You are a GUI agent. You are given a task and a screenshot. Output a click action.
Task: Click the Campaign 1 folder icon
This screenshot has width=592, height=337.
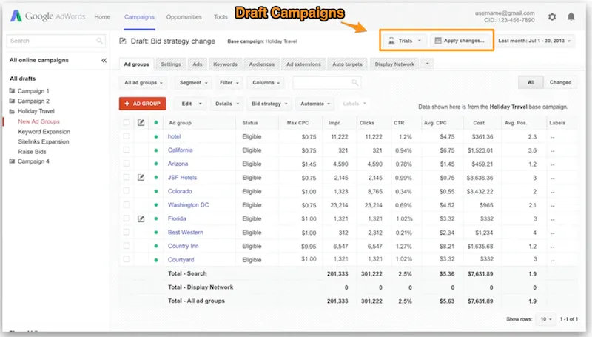click(x=13, y=90)
